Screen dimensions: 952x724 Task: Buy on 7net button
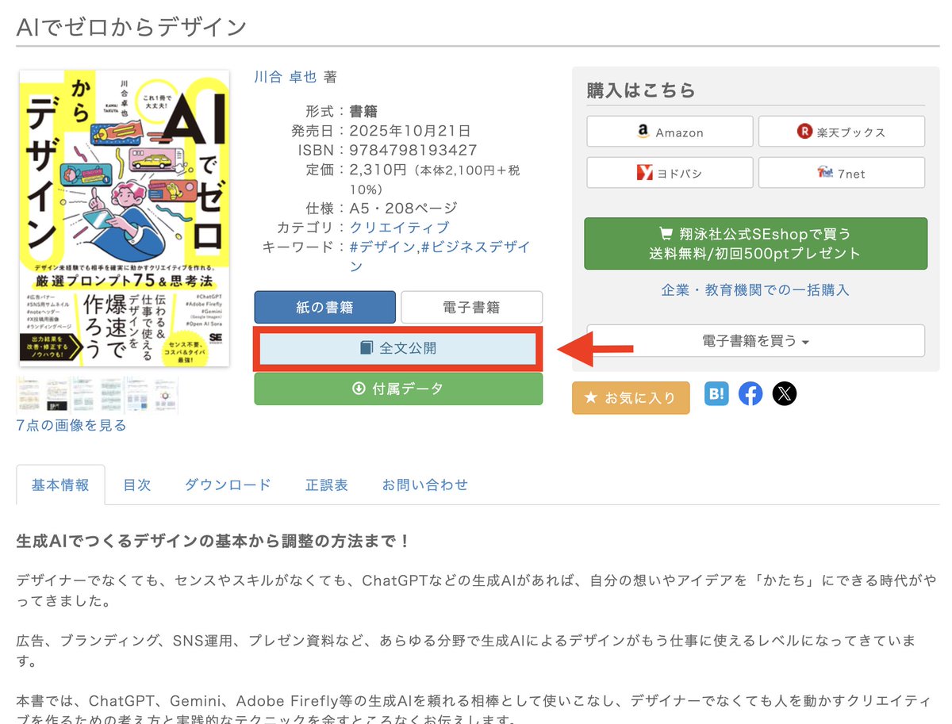pyautogui.click(x=842, y=173)
